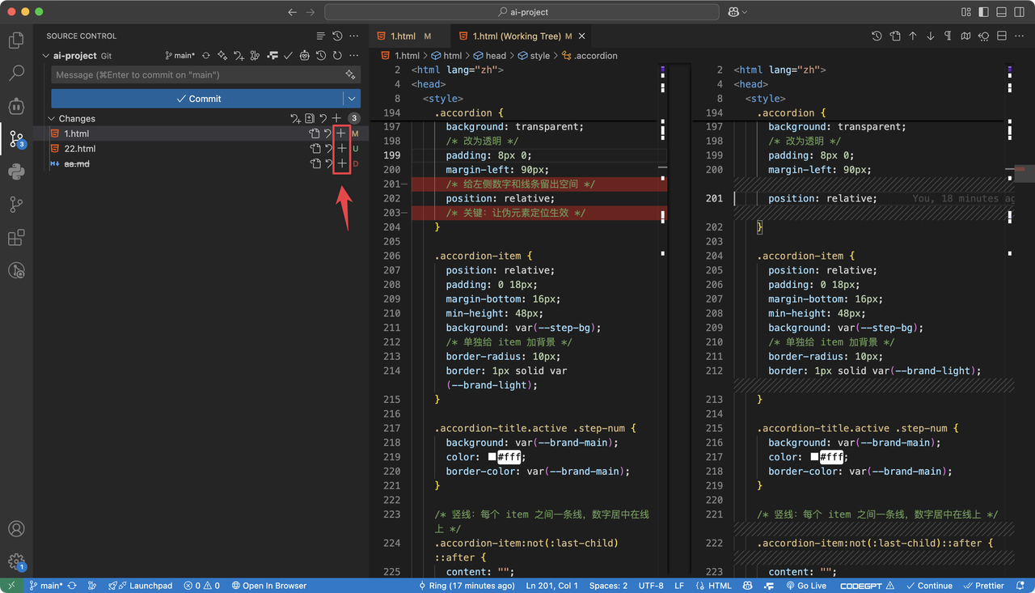Open CodeGPT from status bar
The width and height of the screenshot is (1035, 593).
[868, 586]
